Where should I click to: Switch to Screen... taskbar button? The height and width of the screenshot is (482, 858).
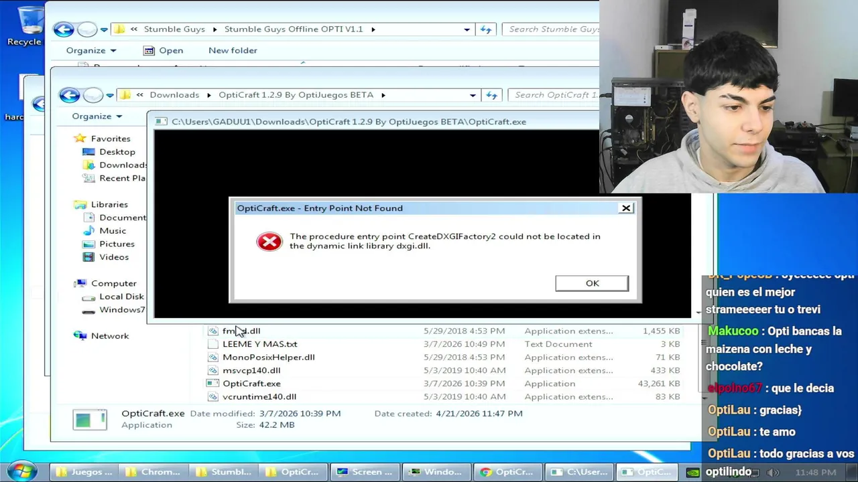[364, 472]
